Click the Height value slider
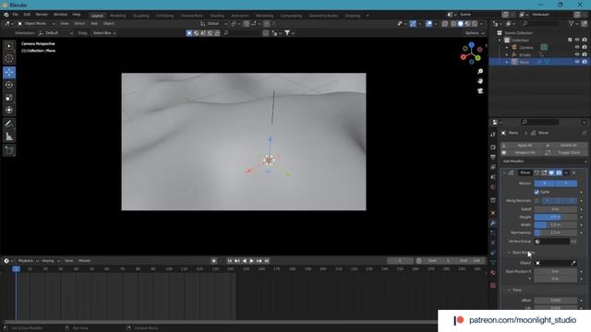 click(556, 218)
